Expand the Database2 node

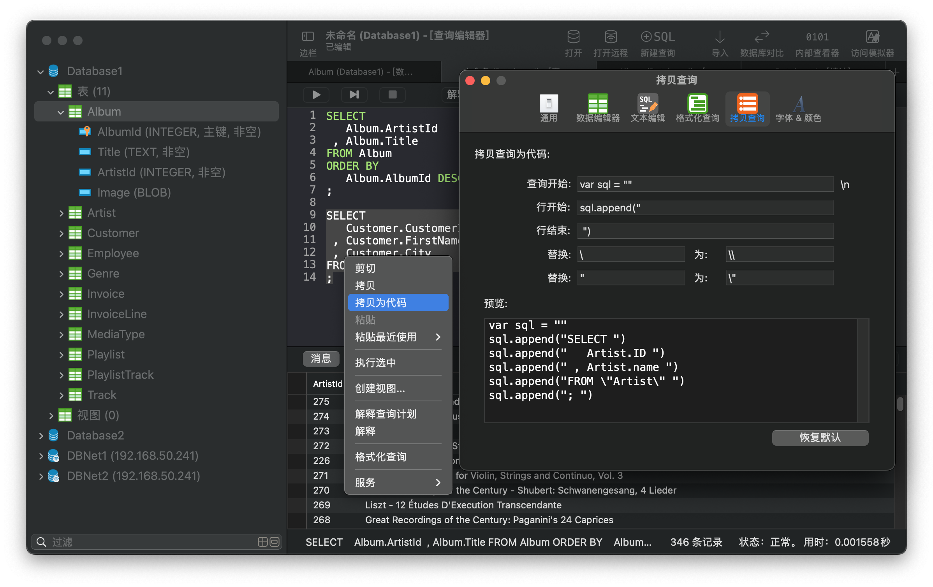[41, 436]
